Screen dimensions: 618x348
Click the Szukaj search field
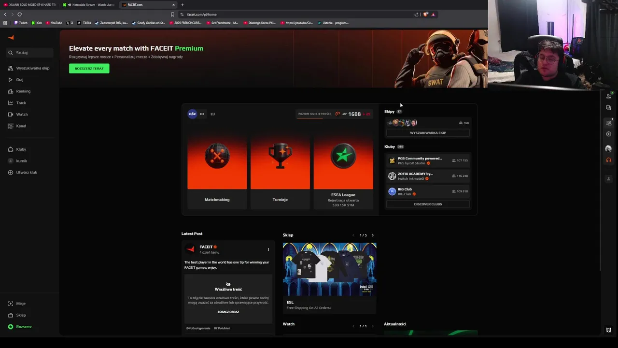30,53
